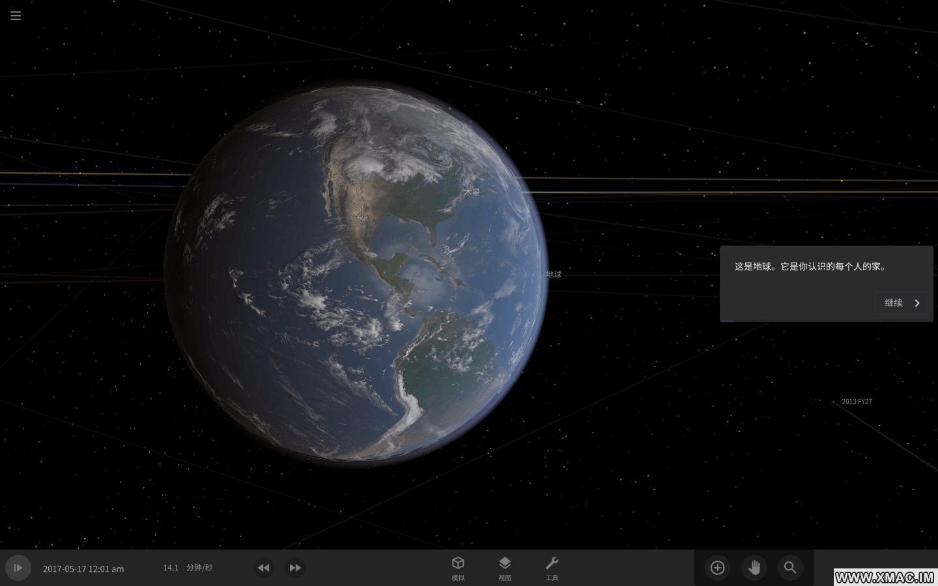The image size is (938, 586).
Task: Click the tutorial message text box
Action: point(810,266)
